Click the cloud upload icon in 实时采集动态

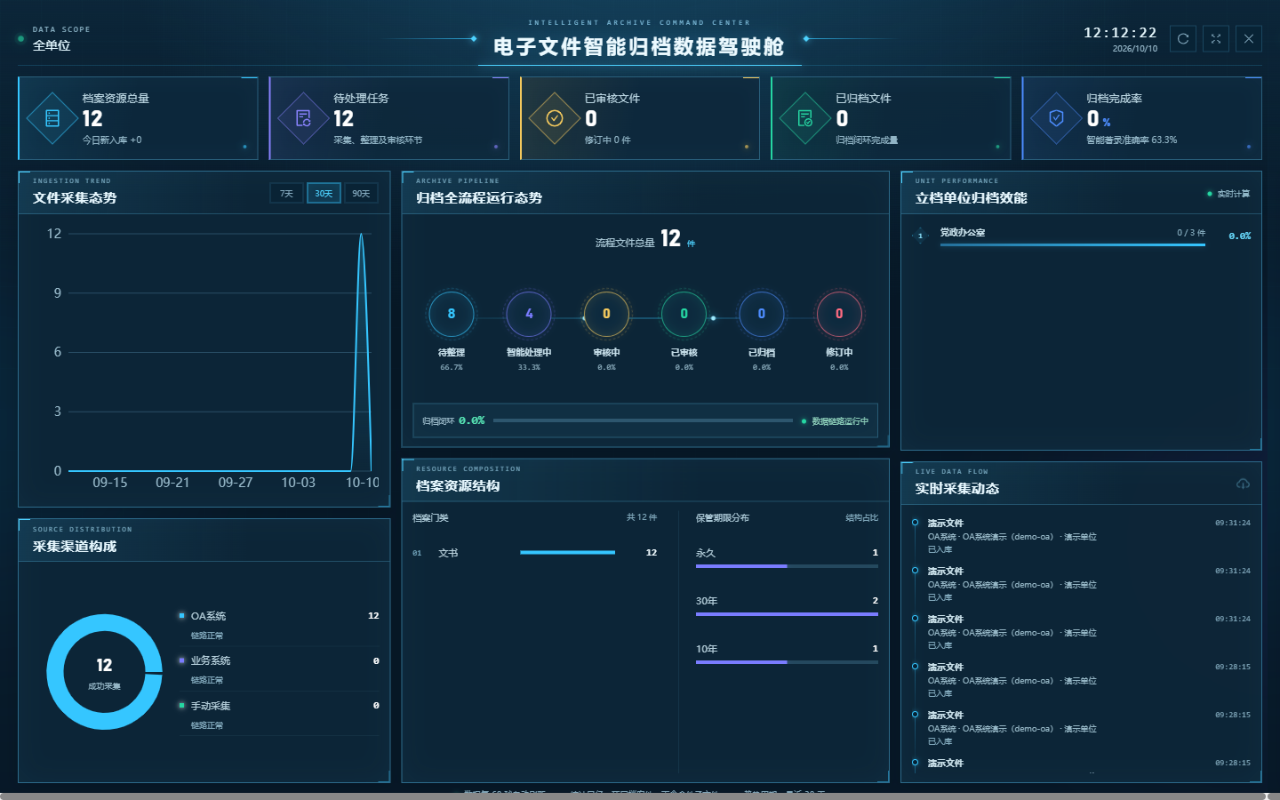point(1243,484)
